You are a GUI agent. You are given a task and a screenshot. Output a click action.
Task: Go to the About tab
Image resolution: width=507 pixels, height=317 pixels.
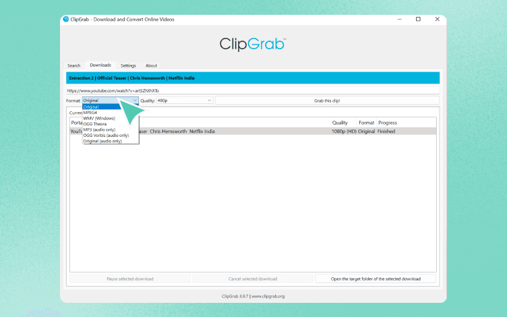(x=151, y=65)
